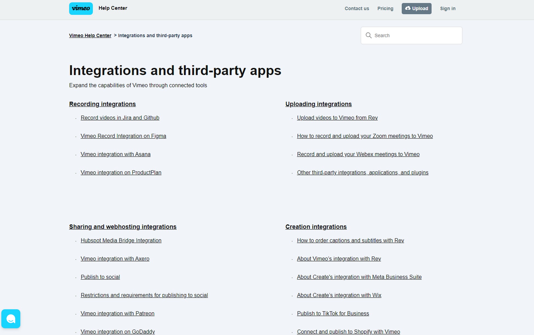534x335 pixels.
Task: Open Uploading integrations section
Action: pos(318,104)
